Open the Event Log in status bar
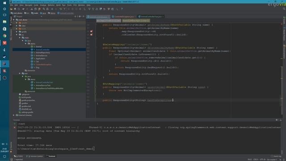The height and width of the screenshot is (161, 286). (276, 156)
